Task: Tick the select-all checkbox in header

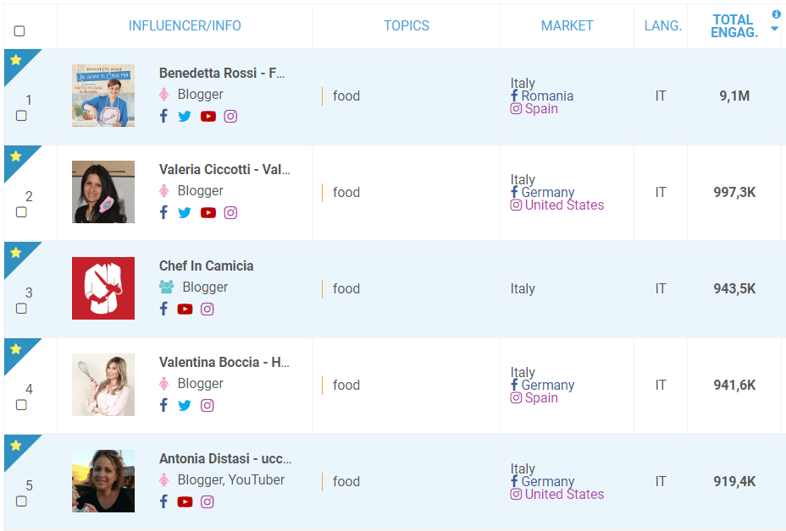Action: tap(19, 31)
